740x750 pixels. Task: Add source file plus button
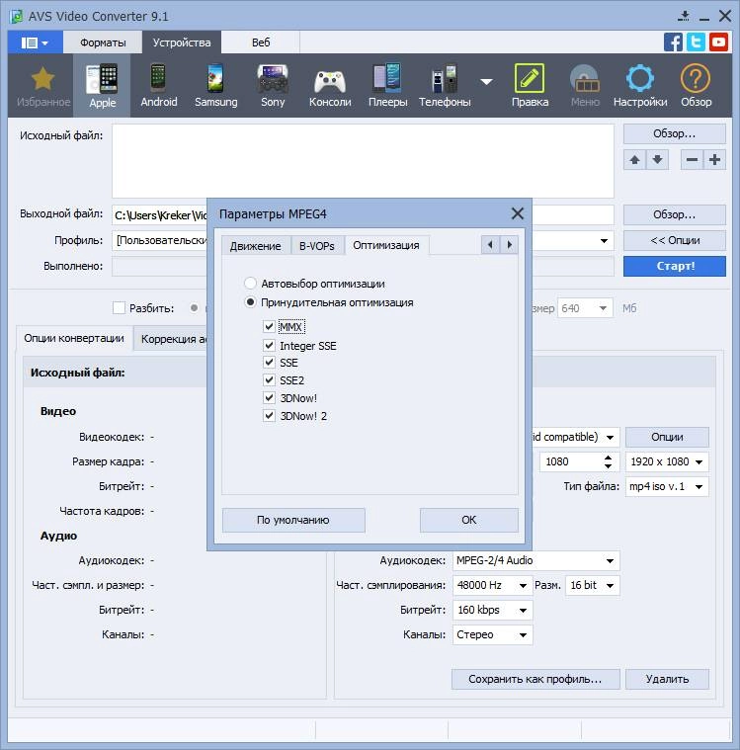(714, 160)
